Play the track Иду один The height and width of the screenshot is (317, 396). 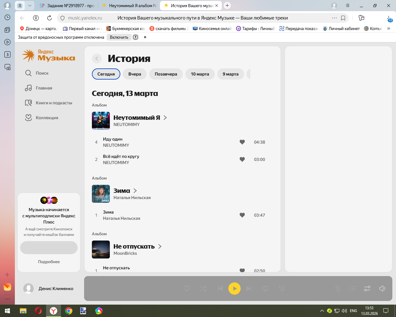tap(113, 139)
